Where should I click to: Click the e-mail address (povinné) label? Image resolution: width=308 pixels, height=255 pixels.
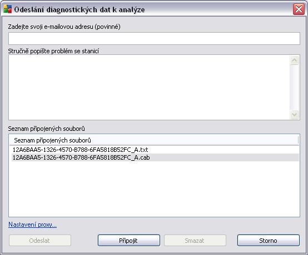[64, 27]
